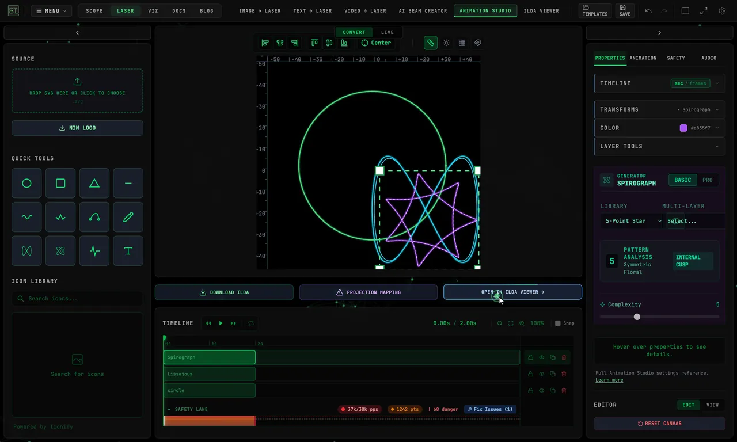The width and height of the screenshot is (737, 442).
Task: Select the Sine wave tool
Action: (x=26, y=218)
